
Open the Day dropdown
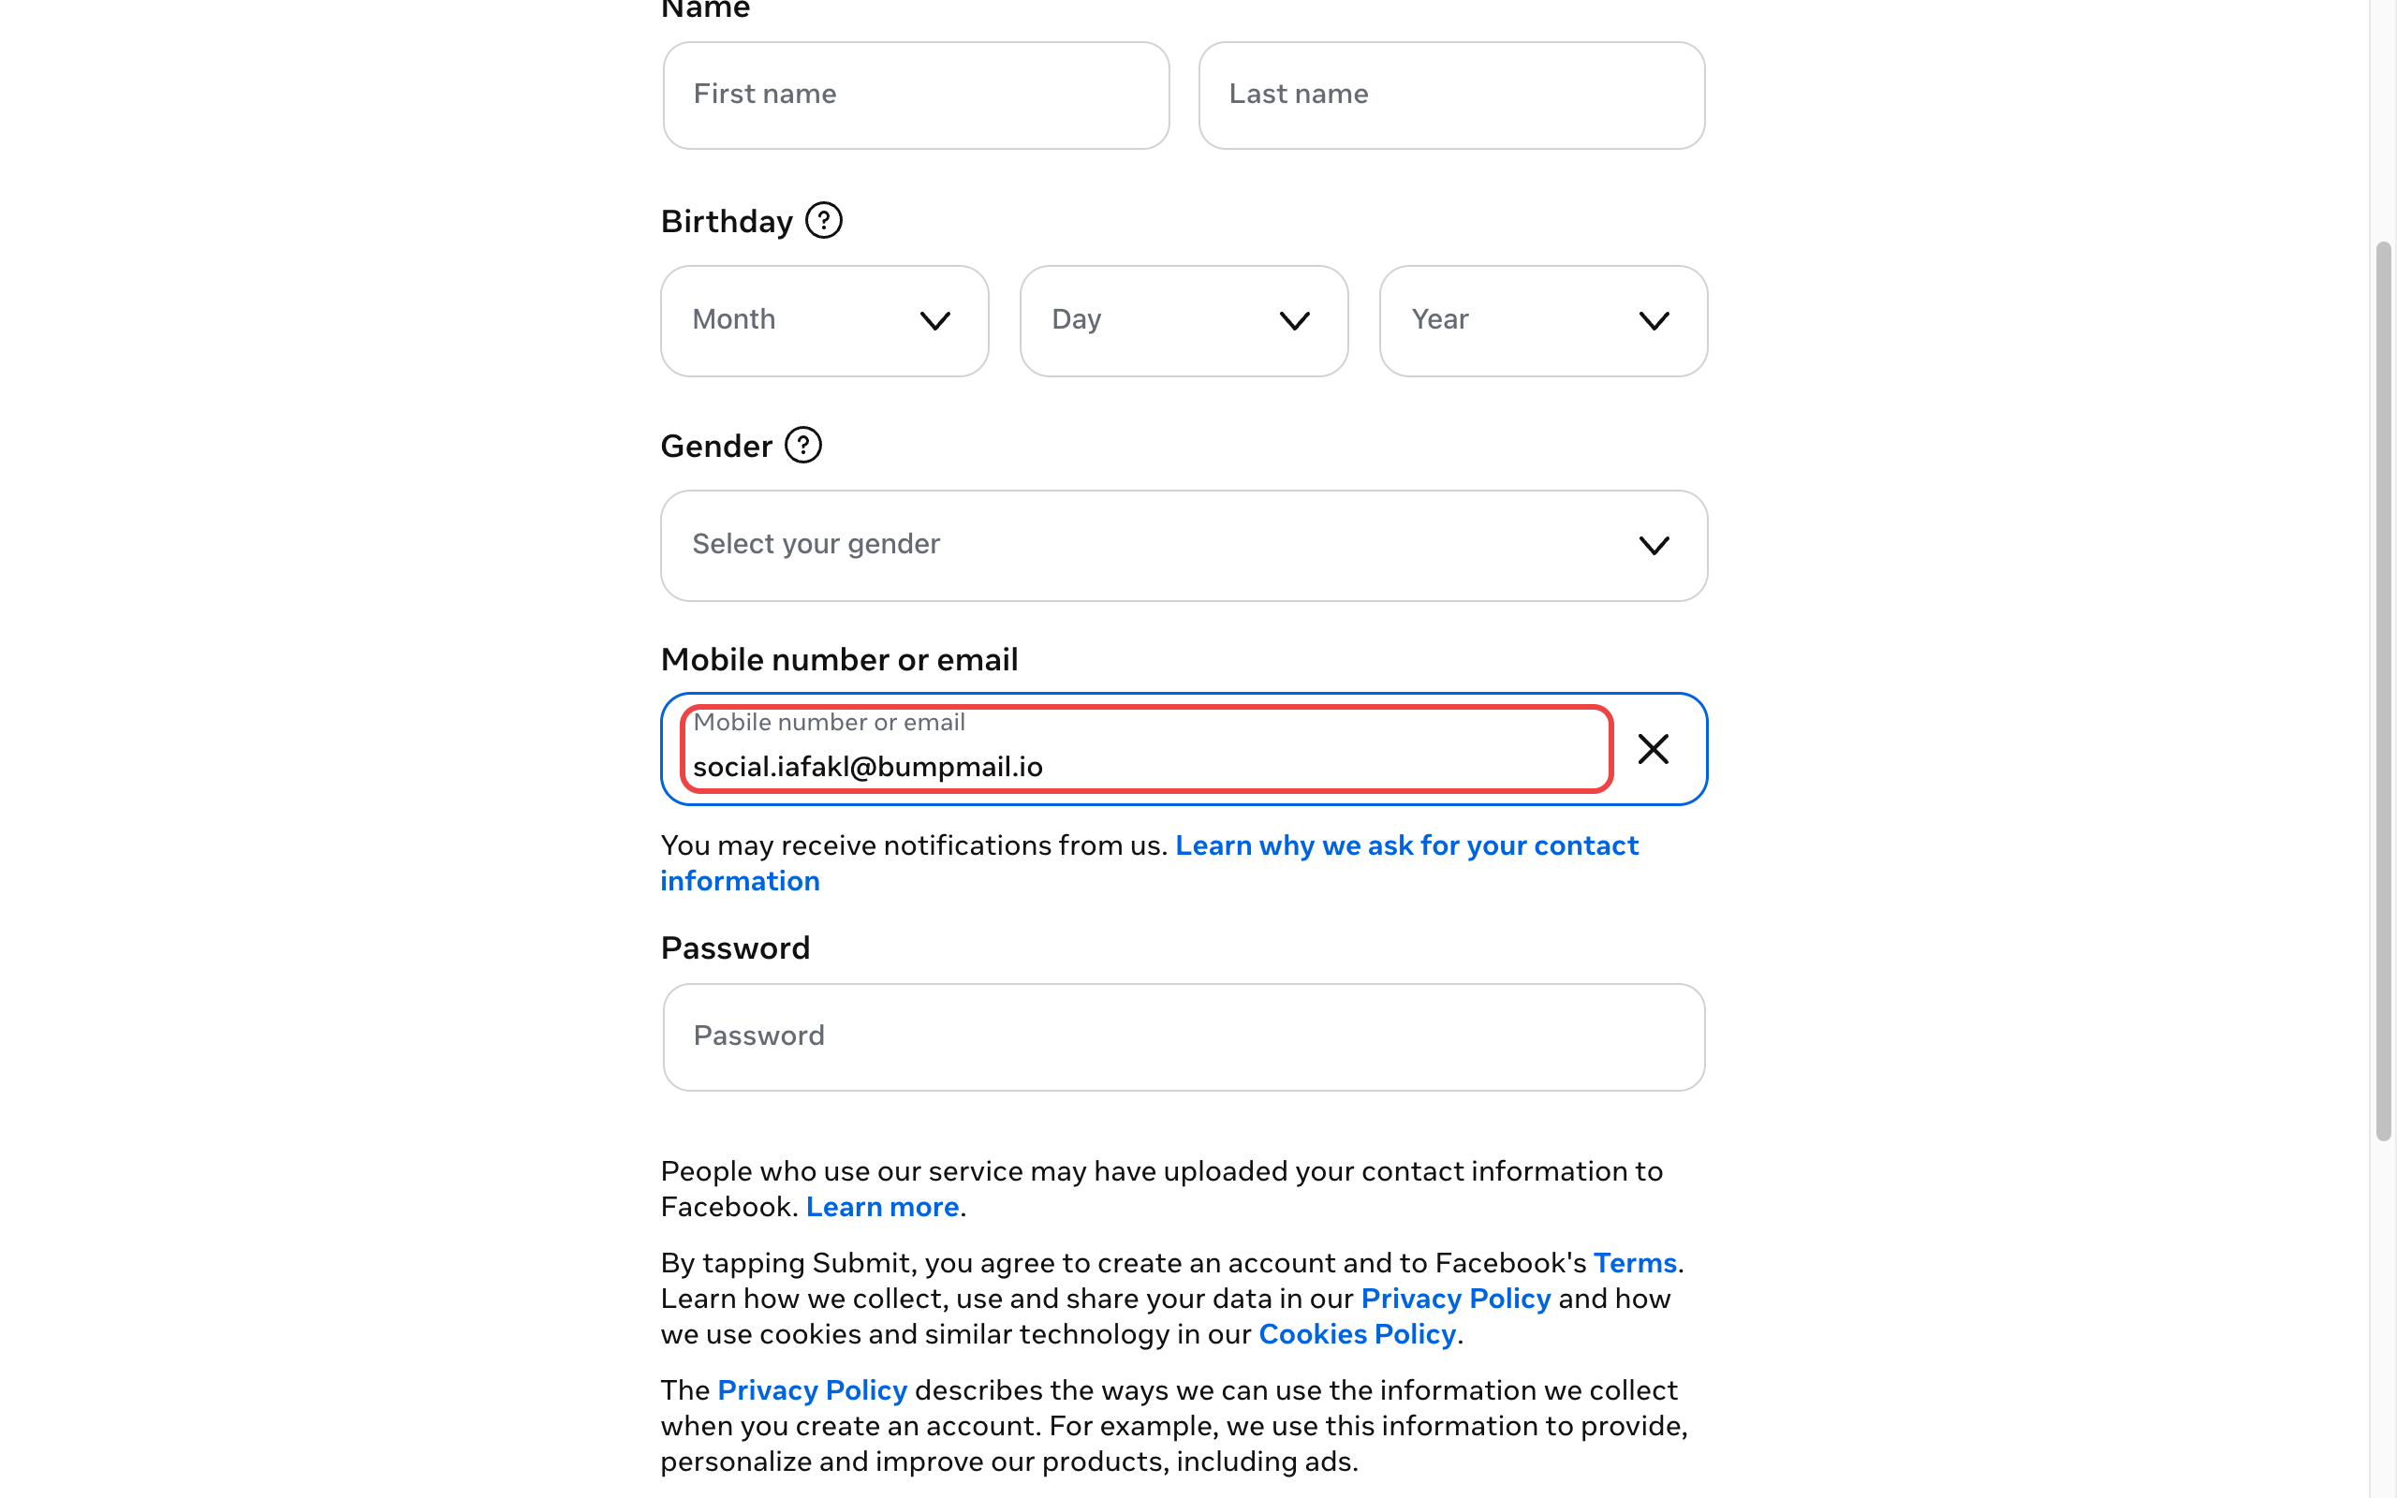[1183, 320]
